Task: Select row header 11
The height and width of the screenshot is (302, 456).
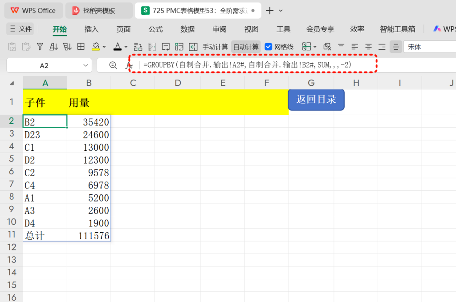Action: click(11, 235)
